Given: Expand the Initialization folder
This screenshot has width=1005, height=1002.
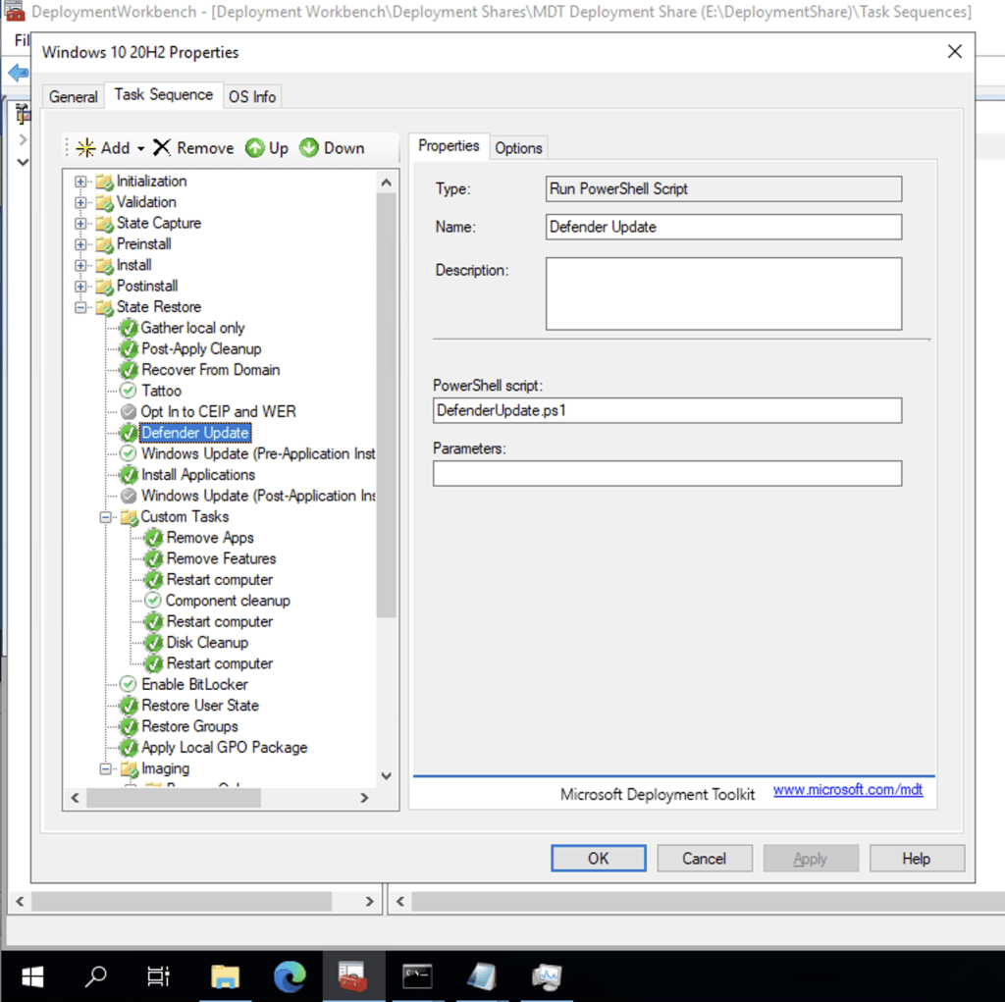Looking at the screenshot, I should 79,182.
